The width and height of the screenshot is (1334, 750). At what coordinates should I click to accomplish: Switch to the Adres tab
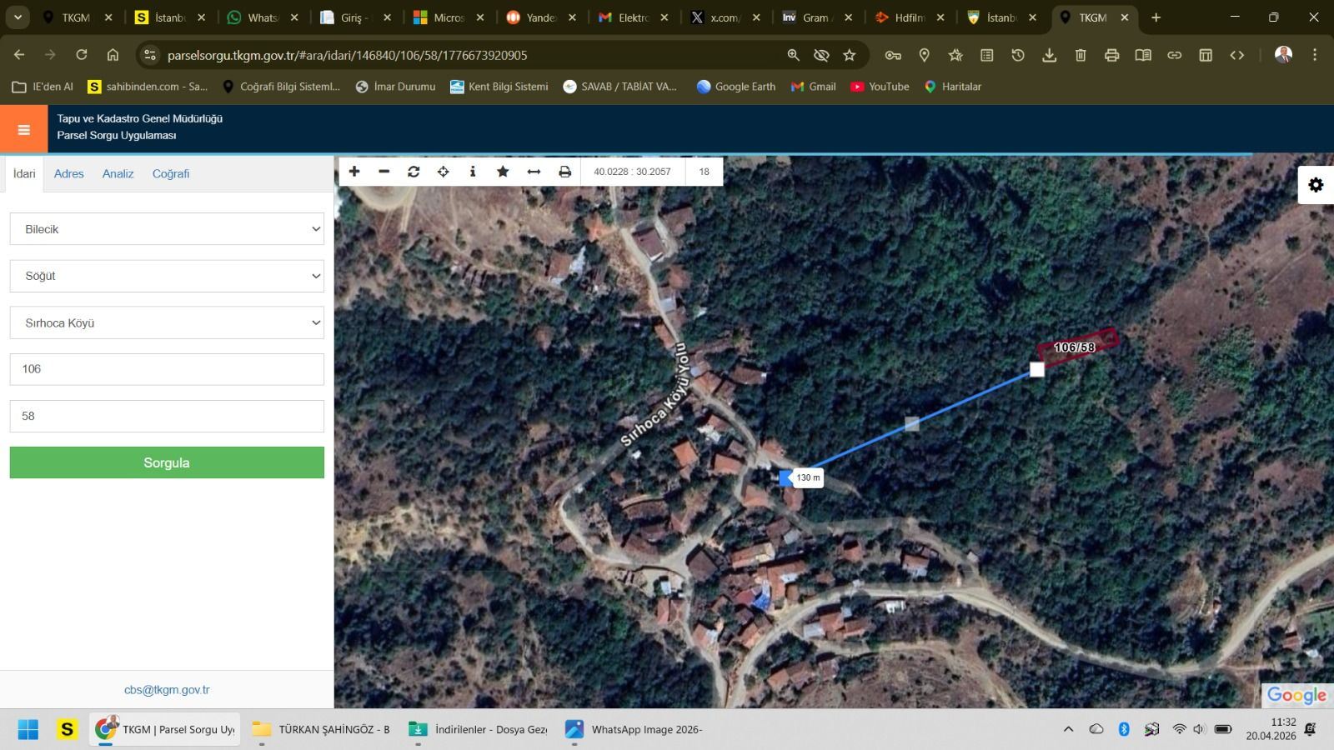(68, 173)
